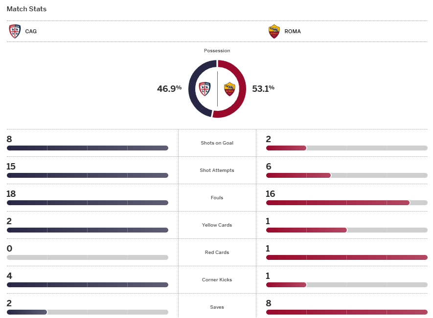Click the Roma Shots on Goal bar
The image size is (433, 318).
346,148
